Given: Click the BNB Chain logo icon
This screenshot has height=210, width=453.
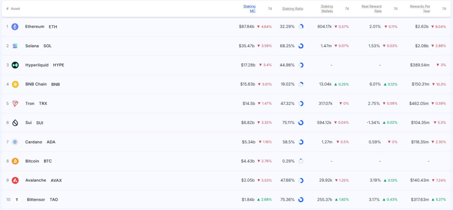Looking at the screenshot, I should [x=15, y=85].
